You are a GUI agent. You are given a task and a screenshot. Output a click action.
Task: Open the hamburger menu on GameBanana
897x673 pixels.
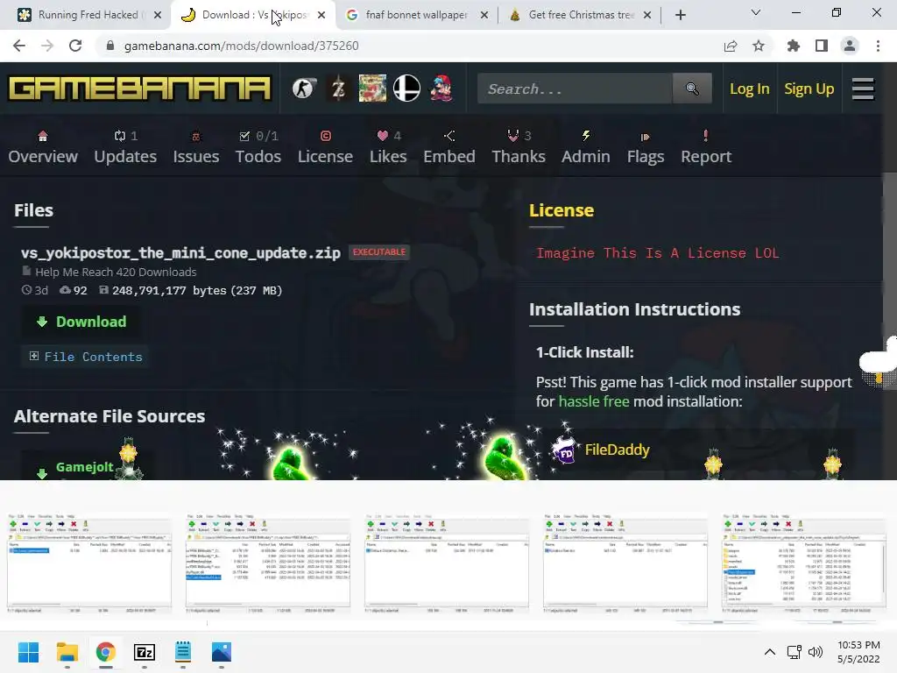click(x=863, y=89)
